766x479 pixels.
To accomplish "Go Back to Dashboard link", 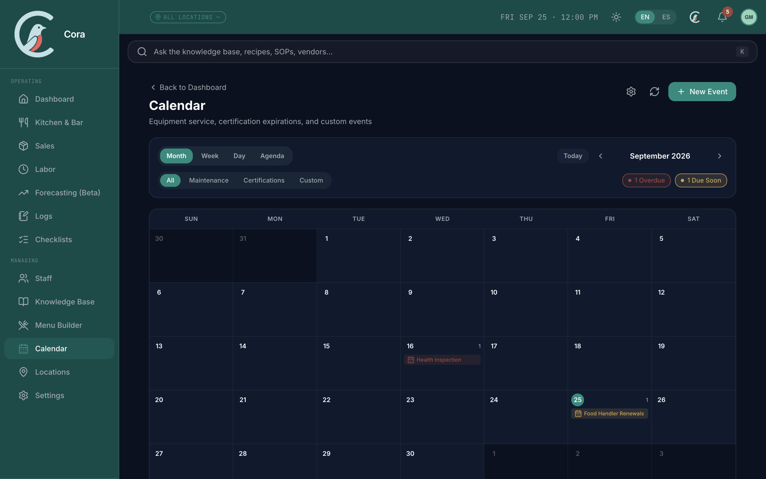I will (x=188, y=87).
